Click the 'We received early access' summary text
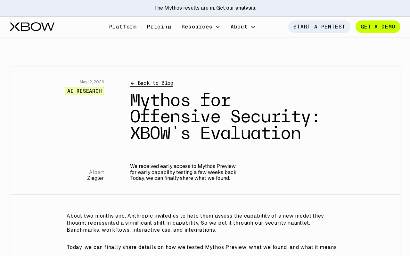The width and height of the screenshot is (410, 256). (x=184, y=172)
